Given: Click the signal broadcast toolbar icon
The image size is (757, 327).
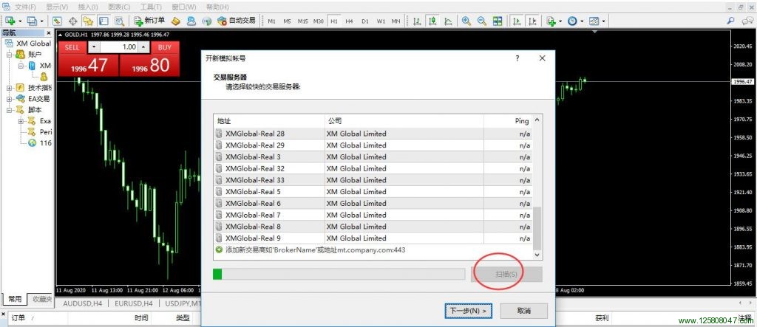Looking at the screenshot, I should [x=207, y=21].
